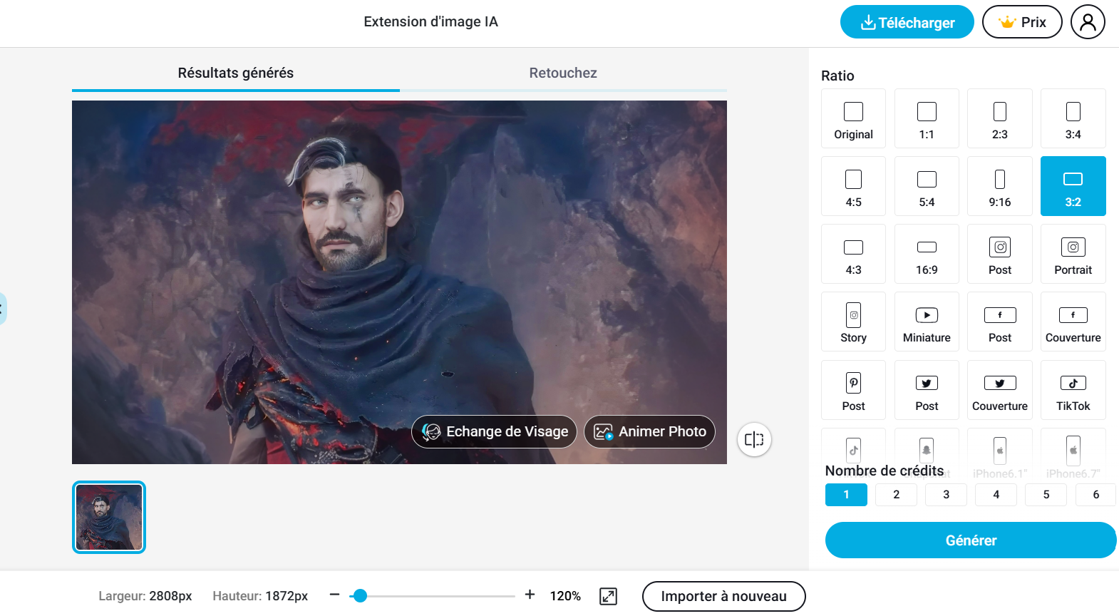Pick the Pinterest Post format
1119x616 pixels.
click(853, 390)
